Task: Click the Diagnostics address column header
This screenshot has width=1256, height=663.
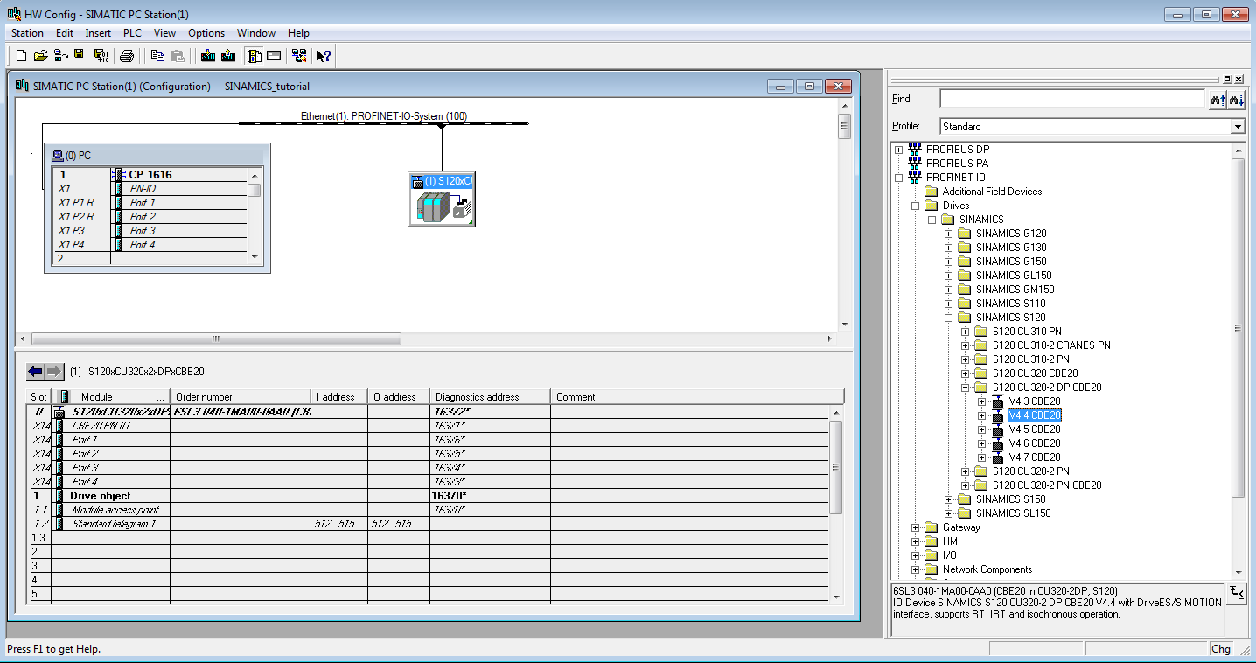Action: pos(490,397)
